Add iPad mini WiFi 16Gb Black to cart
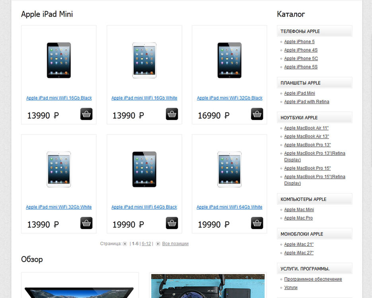Image resolution: width=372 pixels, height=298 pixels. tap(86, 114)
